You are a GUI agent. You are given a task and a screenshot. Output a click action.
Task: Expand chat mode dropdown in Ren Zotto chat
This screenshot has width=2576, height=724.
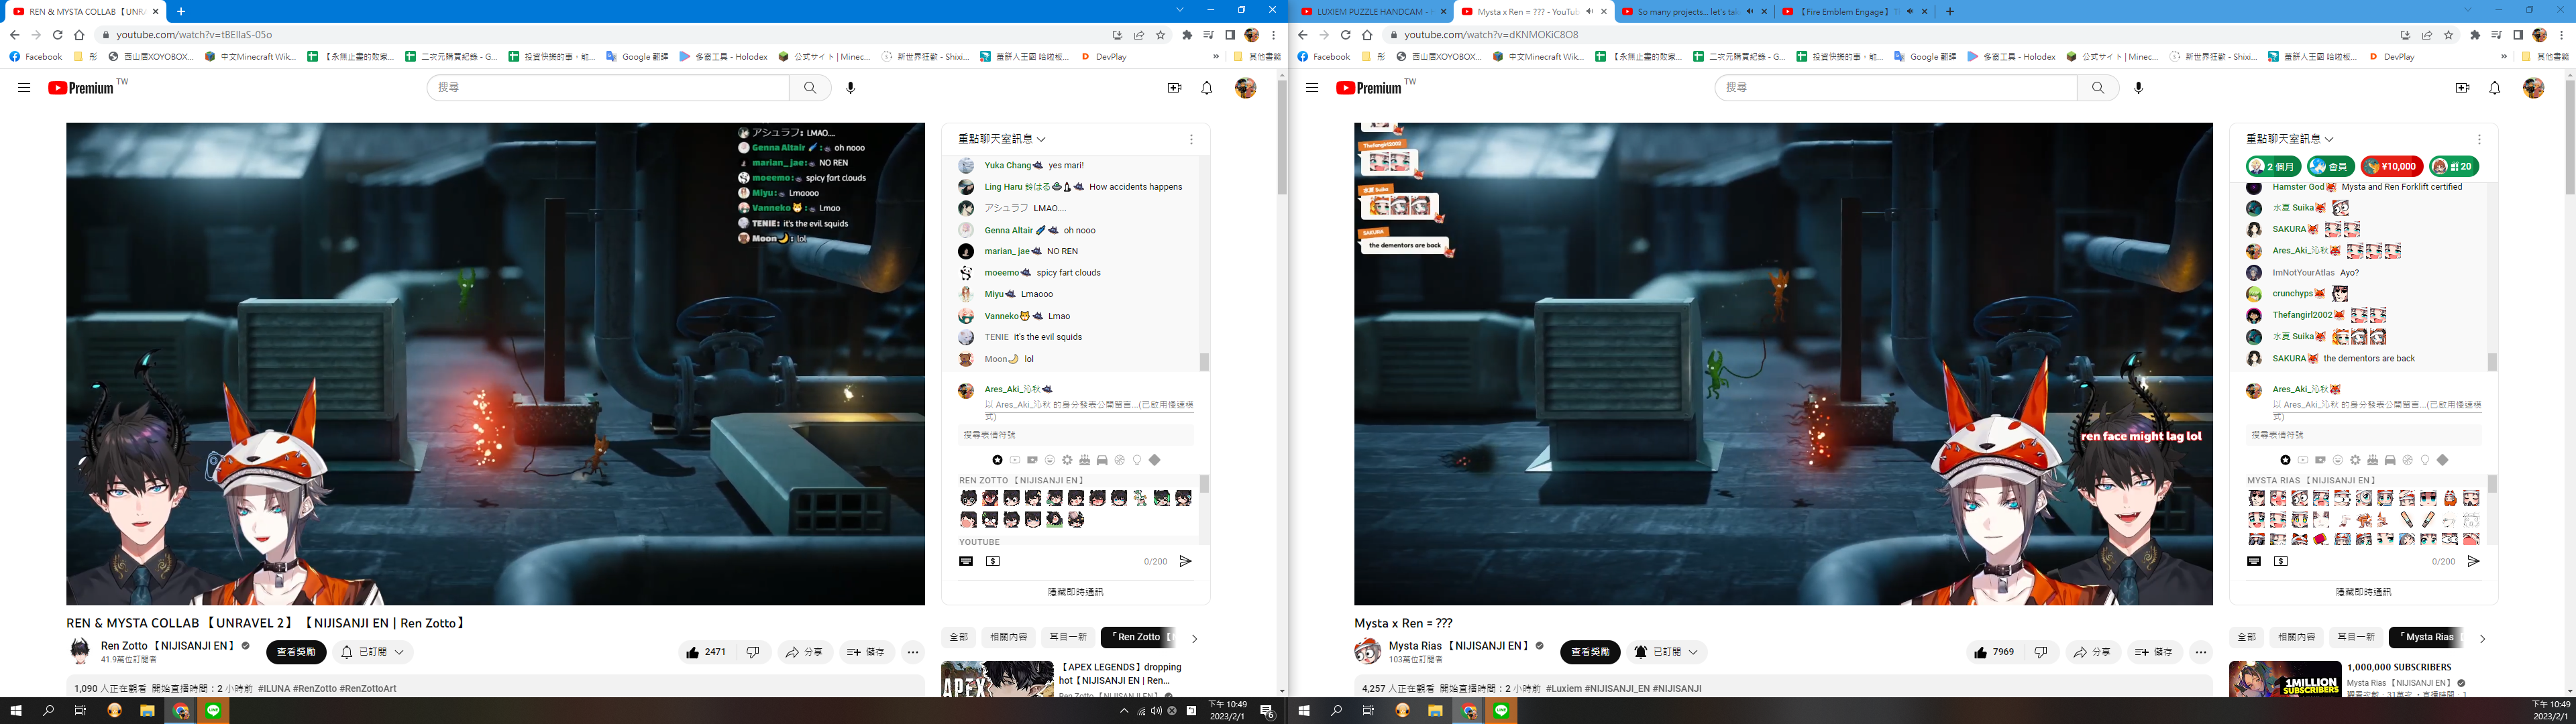[1002, 139]
